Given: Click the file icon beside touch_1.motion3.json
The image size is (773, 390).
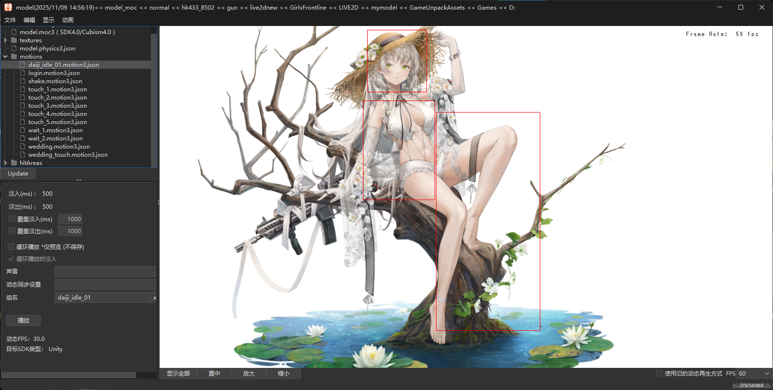Looking at the screenshot, I should coord(23,89).
